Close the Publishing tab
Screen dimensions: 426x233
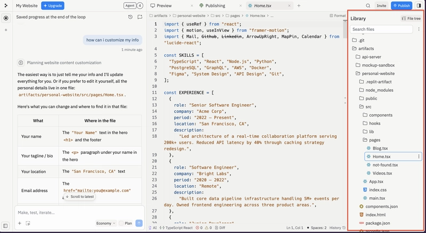[x=241, y=6]
